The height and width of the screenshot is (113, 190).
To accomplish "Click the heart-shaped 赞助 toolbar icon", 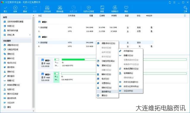I will pos(126,8).
